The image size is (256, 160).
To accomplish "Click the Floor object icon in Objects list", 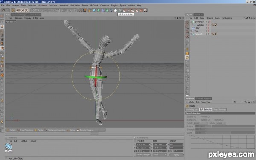I will pos(193,28).
